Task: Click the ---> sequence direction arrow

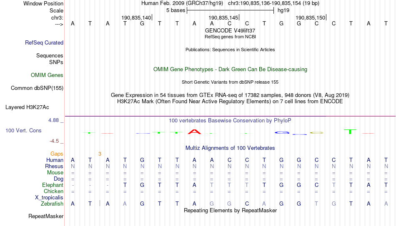Action: [59, 24]
